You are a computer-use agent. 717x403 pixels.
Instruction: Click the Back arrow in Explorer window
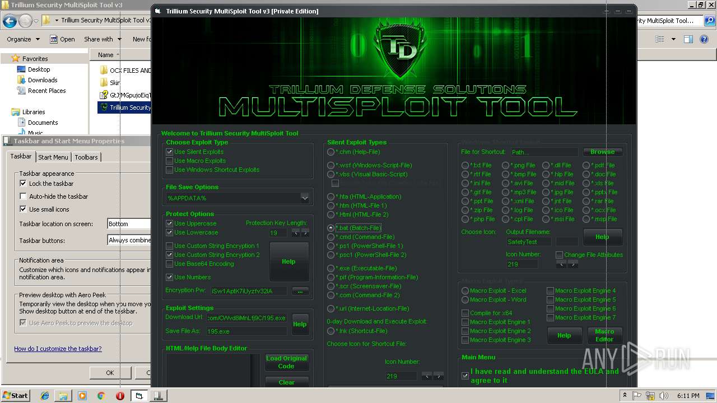click(x=10, y=21)
